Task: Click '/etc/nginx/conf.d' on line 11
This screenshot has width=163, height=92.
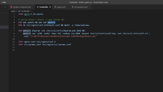Action: click(46, 42)
